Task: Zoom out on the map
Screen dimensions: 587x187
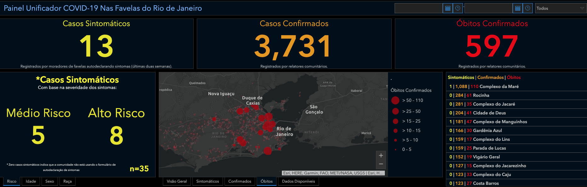Action: pyautogui.click(x=381, y=164)
